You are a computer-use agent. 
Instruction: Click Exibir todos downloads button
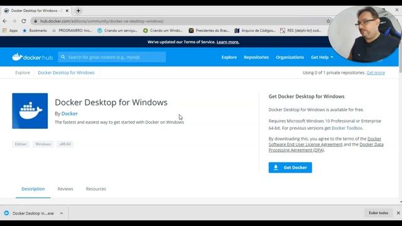coord(378,213)
